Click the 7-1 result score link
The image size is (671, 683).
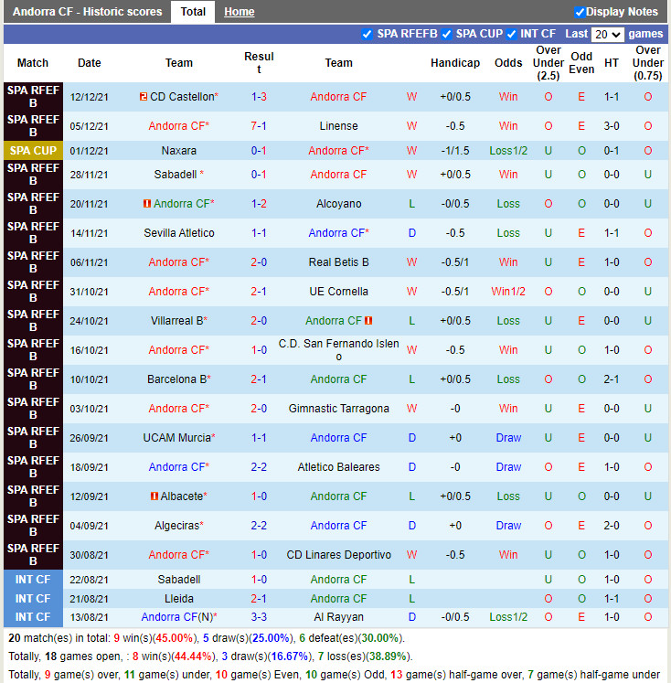click(x=259, y=126)
